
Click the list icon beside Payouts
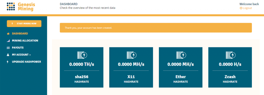[8, 48]
